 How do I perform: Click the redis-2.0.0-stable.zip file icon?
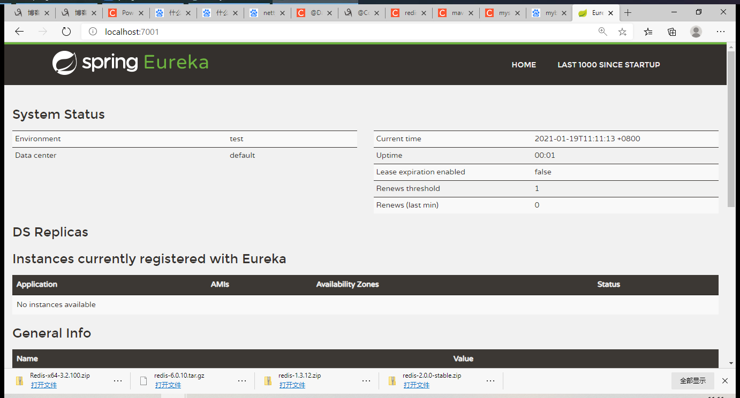tap(392, 381)
